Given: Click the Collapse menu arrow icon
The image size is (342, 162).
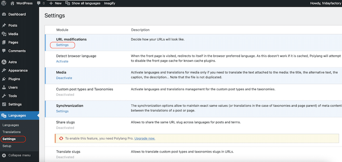Looking at the screenshot, I should click(x=4, y=156).
